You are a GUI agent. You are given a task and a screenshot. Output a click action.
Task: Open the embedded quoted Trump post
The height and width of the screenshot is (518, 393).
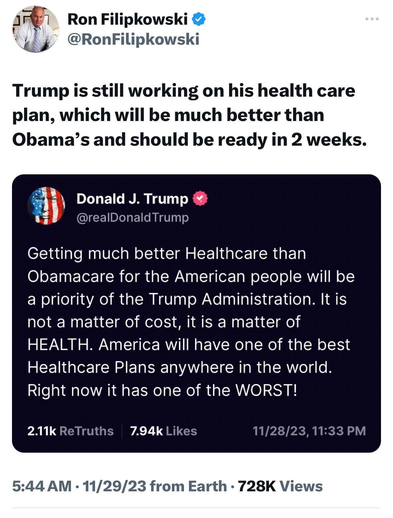pyautogui.click(x=196, y=313)
